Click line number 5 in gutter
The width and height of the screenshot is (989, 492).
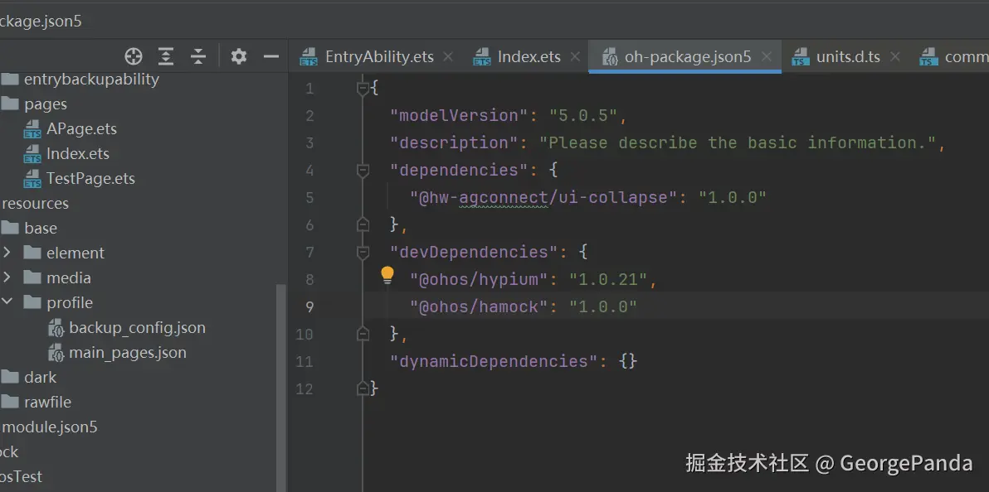pyautogui.click(x=309, y=198)
